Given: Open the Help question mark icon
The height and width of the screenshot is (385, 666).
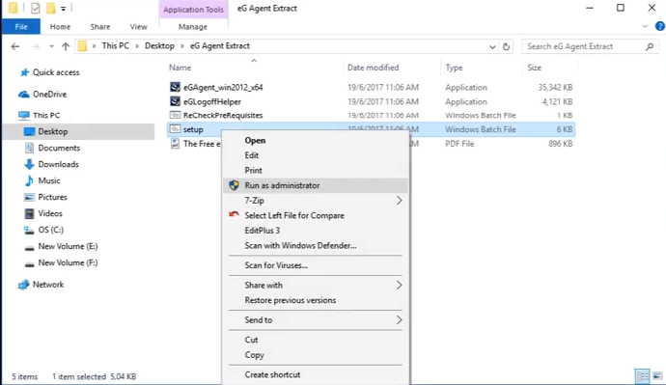Looking at the screenshot, I should tap(659, 26).
